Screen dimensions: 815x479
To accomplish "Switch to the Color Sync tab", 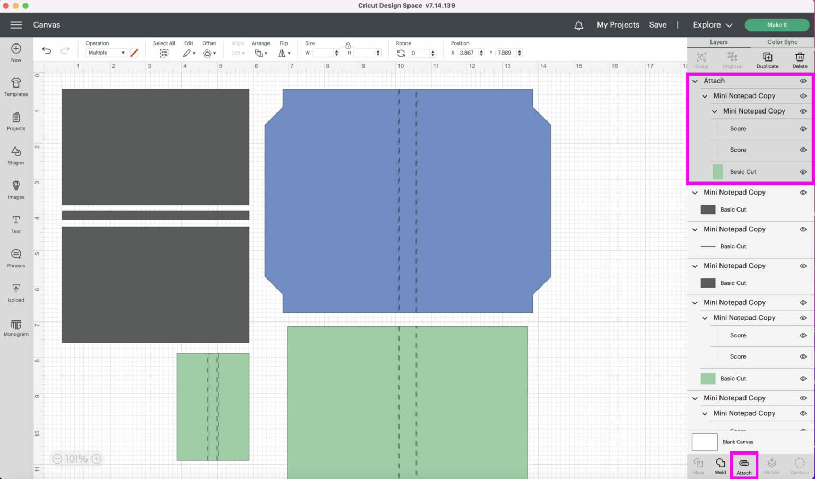I will 782,42.
